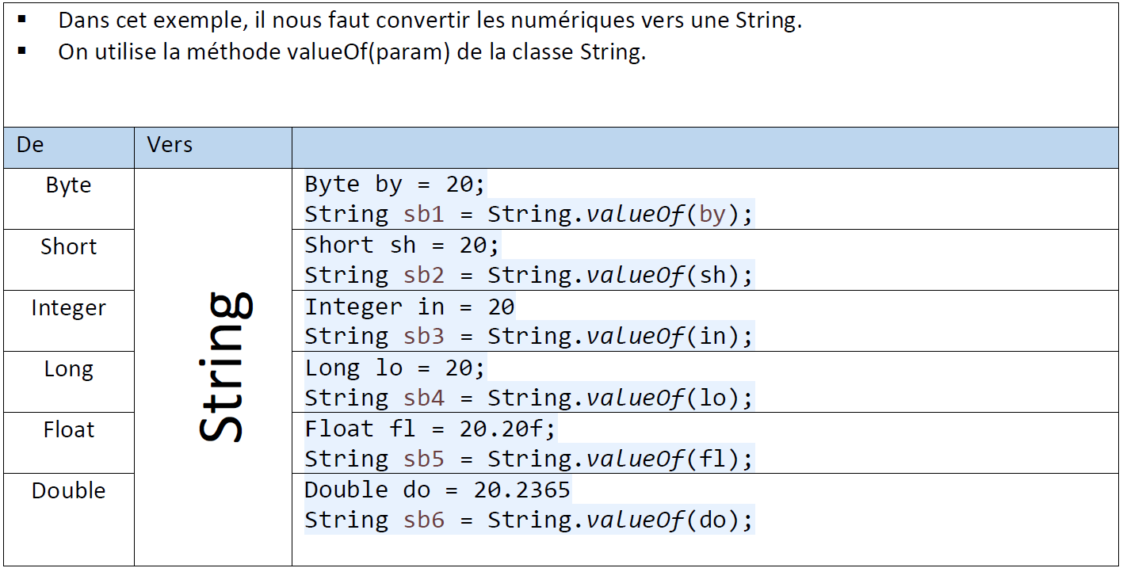Click the 'Double do = 20.2365' code line
1123x568 pixels.
coord(437,490)
